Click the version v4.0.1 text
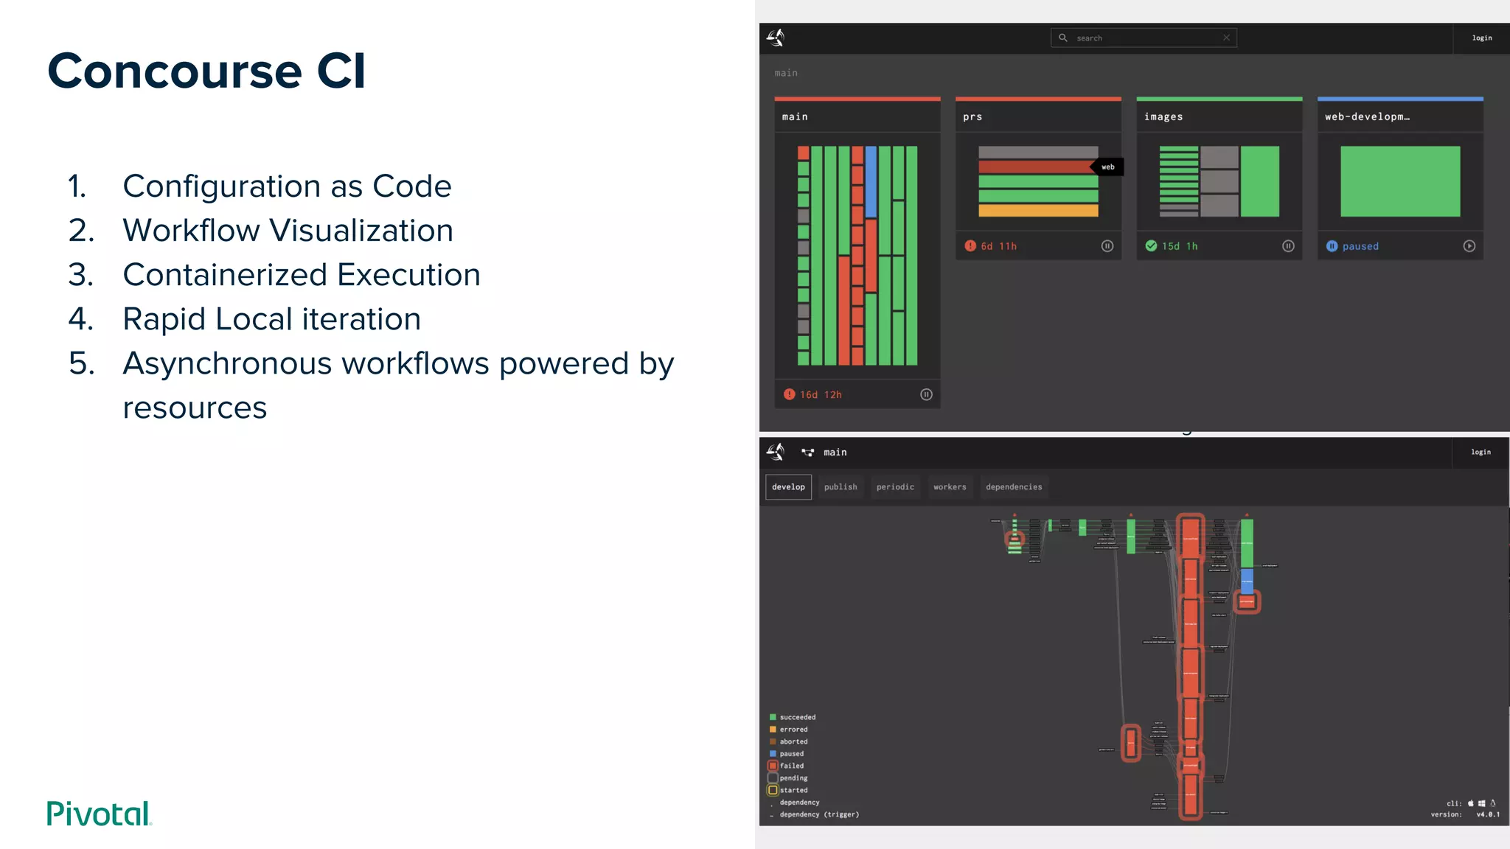 1488,814
